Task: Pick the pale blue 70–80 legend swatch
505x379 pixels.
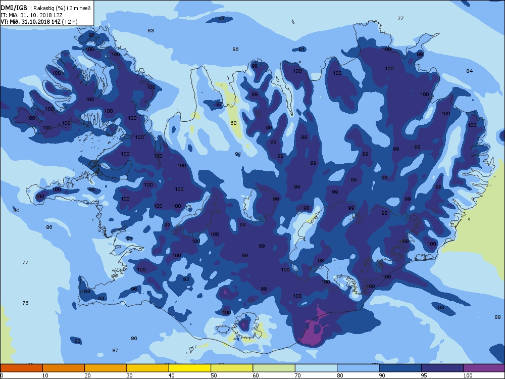Action: point(316,368)
